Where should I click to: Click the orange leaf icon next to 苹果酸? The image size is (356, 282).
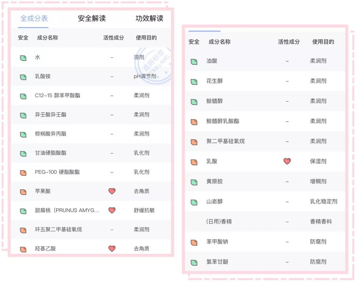coord(23,191)
